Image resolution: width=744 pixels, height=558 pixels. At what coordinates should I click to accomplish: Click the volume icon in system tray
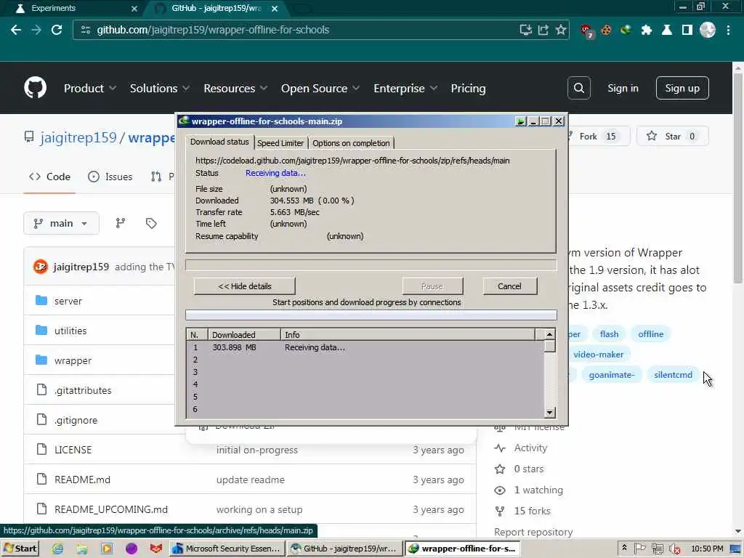[x=675, y=549]
